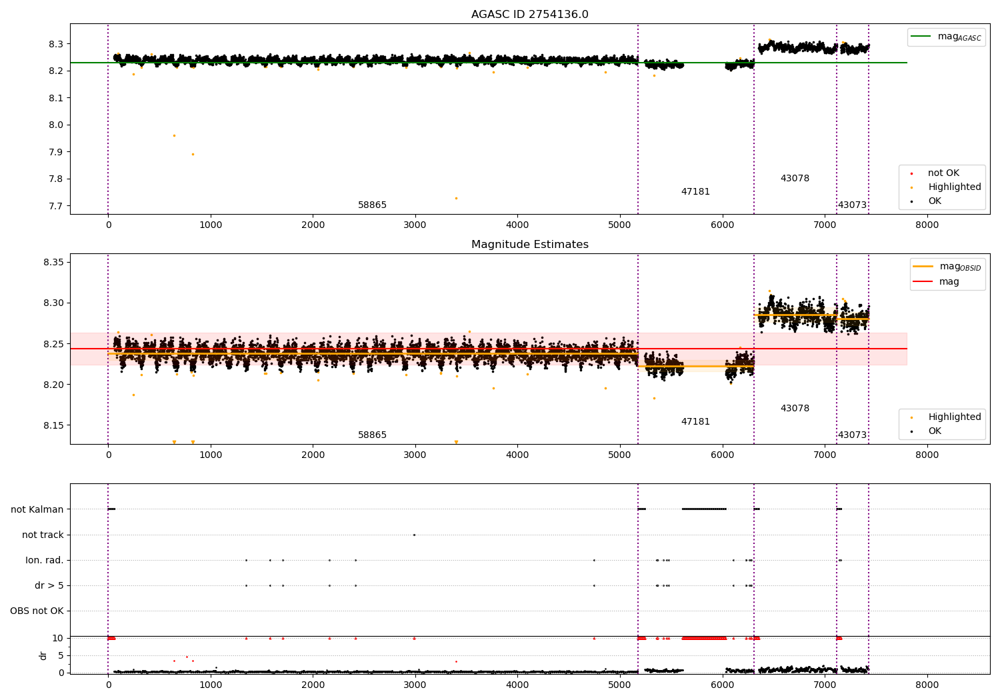Click the orange outlier point near 7.73 in the top plot

tap(456, 198)
